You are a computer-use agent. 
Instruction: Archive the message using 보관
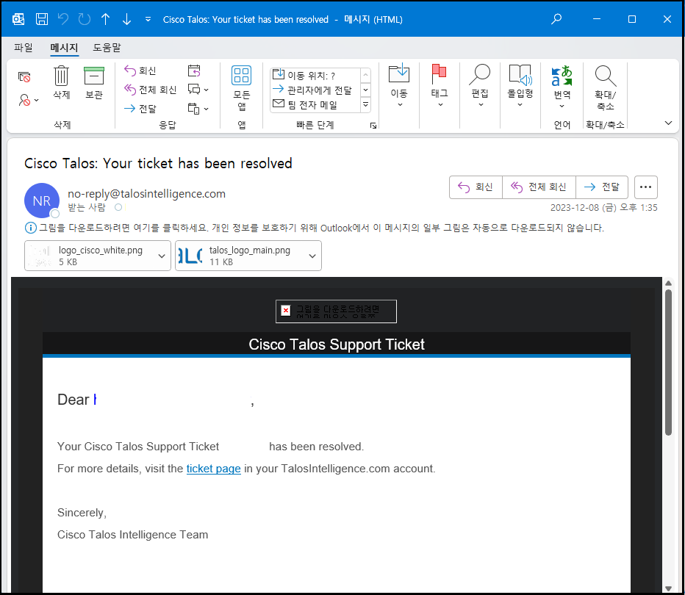coord(94,83)
